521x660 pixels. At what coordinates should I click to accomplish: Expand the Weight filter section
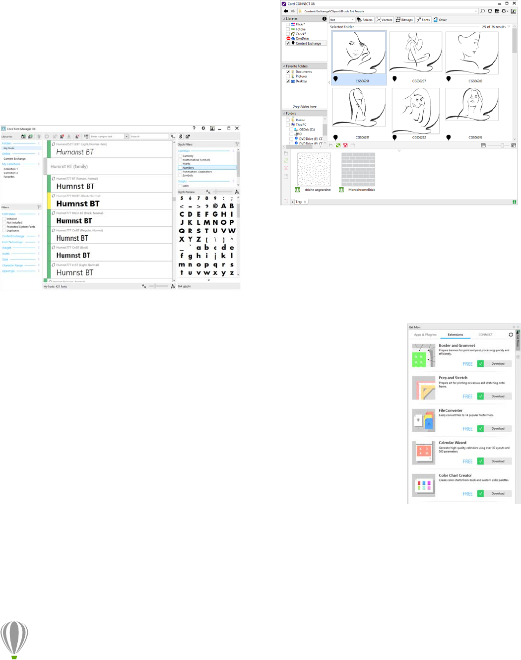[39, 248]
